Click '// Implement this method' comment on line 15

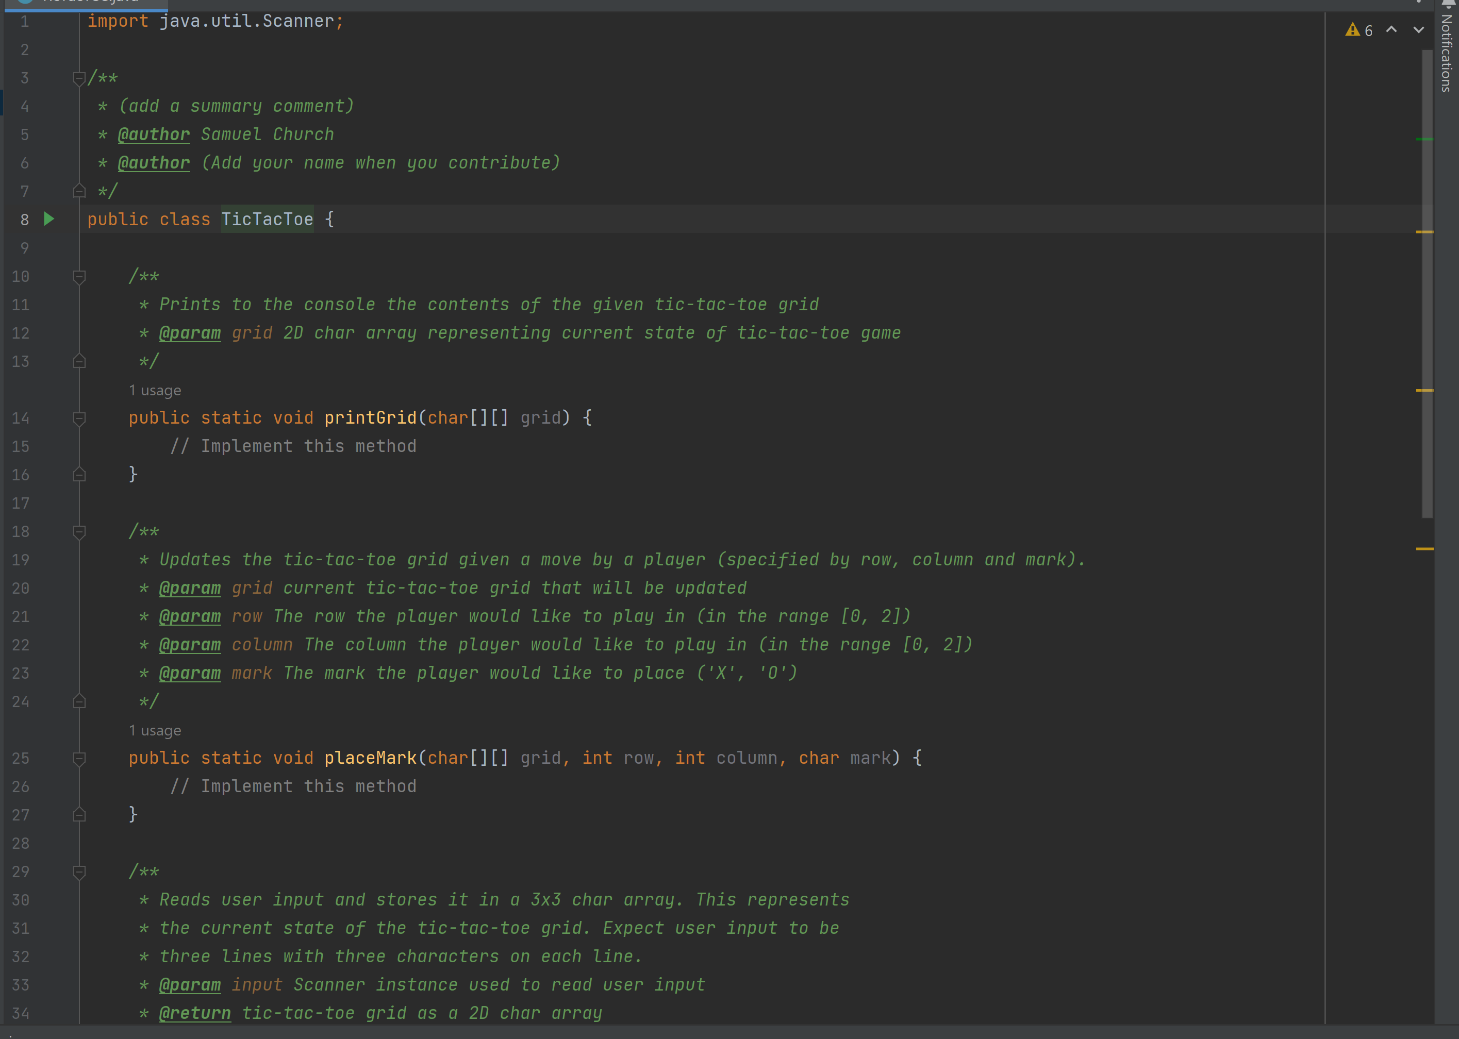[293, 446]
